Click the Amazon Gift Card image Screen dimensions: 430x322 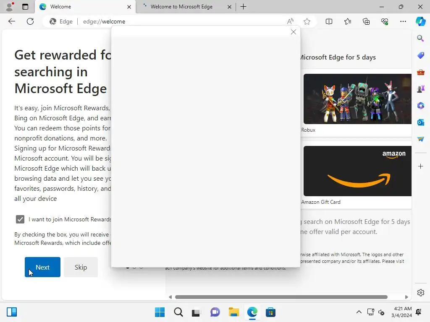[357, 171]
